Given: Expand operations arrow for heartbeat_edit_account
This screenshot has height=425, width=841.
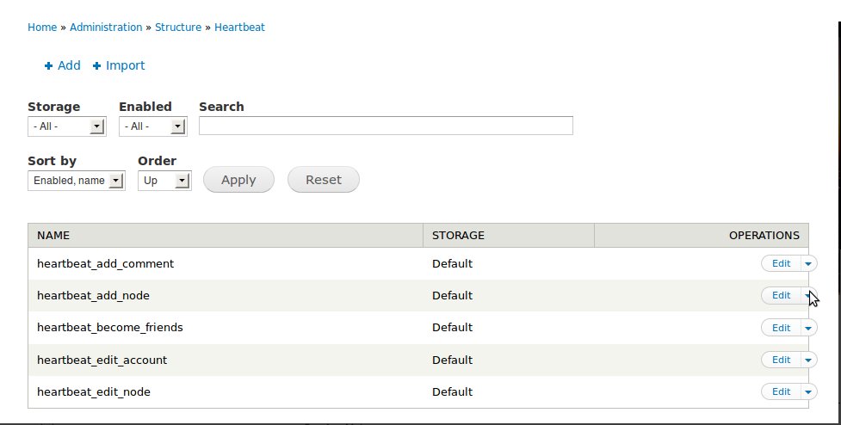Looking at the screenshot, I should 808,360.
